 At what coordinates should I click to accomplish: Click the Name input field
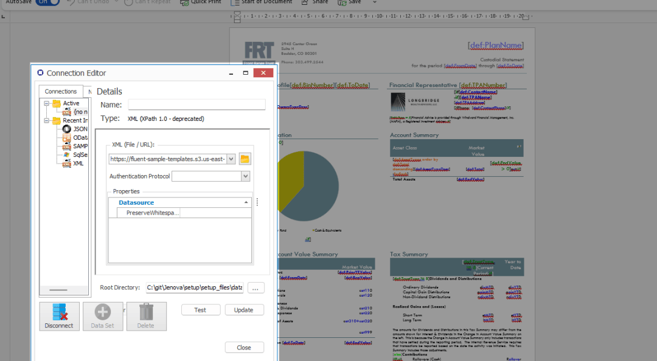pyautogui.click(x=196, y=105)
